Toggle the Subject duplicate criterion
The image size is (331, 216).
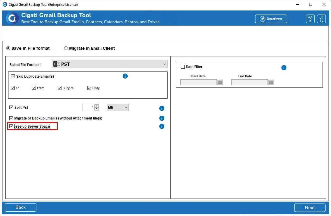pyautogui.click(x=59, y=88)
